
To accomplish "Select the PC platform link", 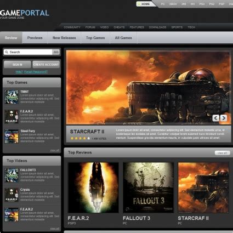I will click(x=163, y=4).
